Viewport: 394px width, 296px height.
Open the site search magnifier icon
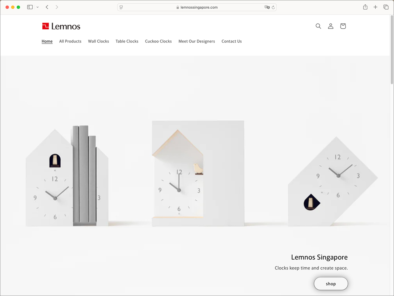pos(318,26)
